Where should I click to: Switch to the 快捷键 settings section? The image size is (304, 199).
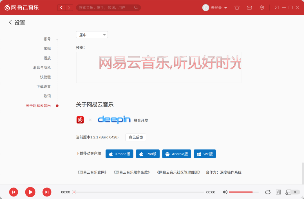point(45,77)
